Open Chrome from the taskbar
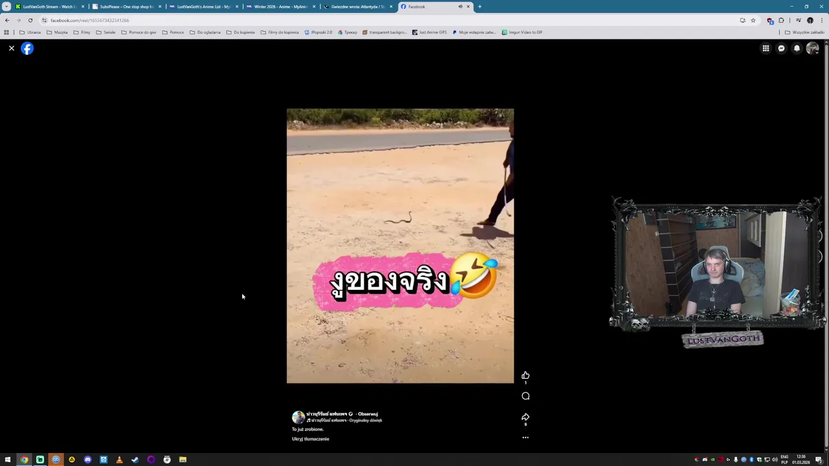This screenshot has width=829, height=466. [24, 460]
